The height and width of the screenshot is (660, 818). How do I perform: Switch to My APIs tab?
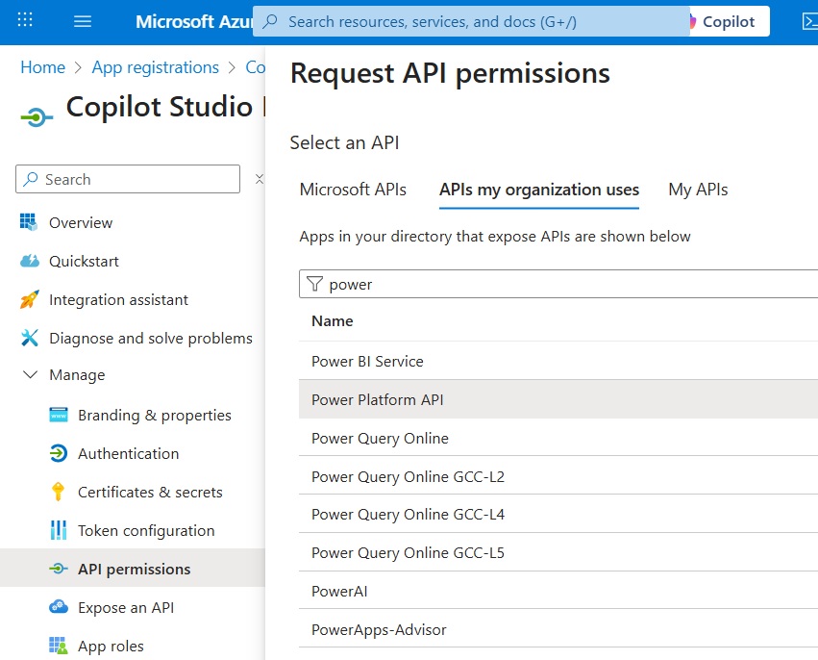pos(698,190)
